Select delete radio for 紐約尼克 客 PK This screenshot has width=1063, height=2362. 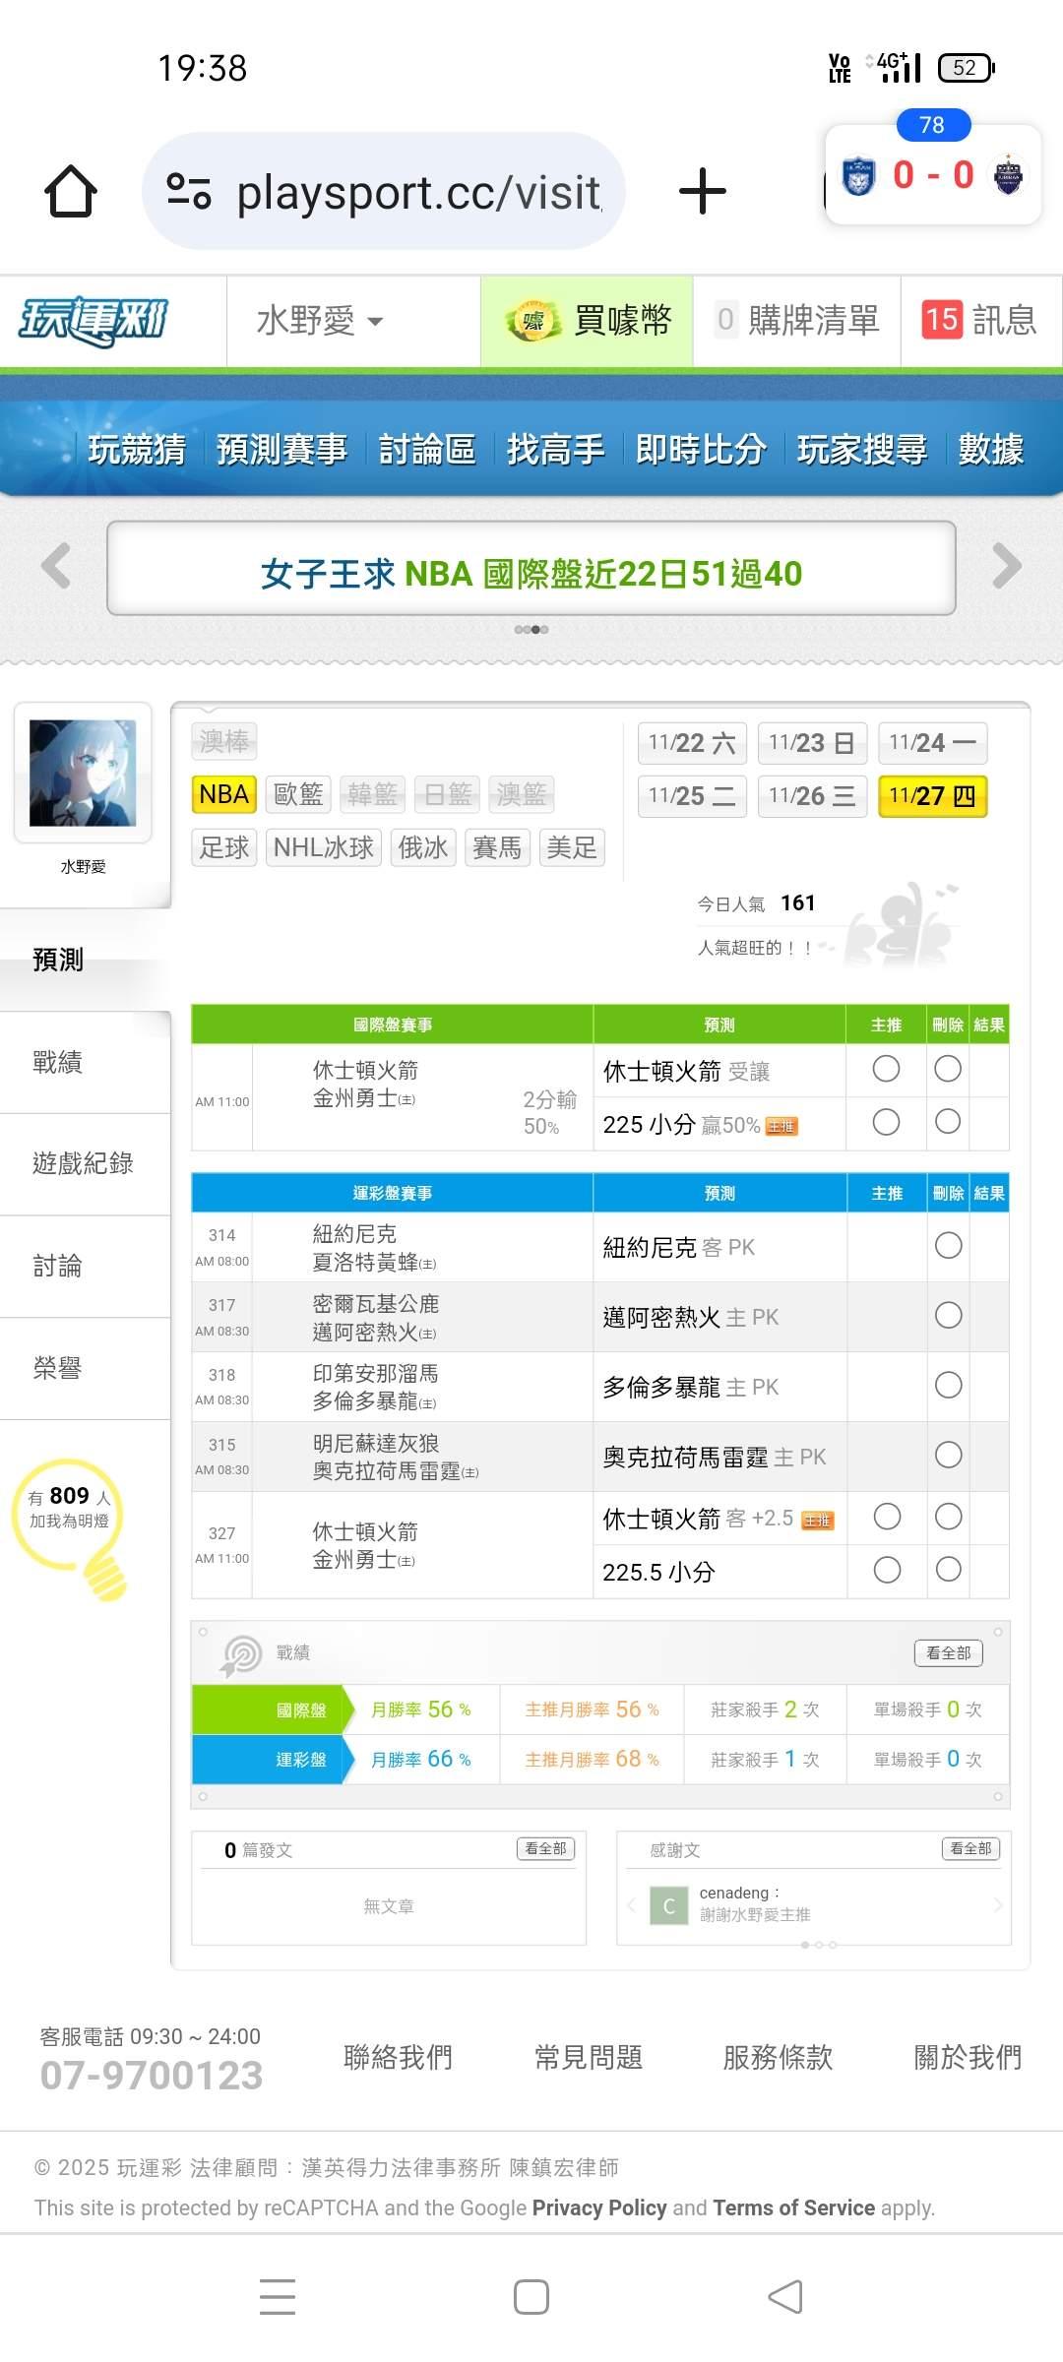click(948, 1246)
